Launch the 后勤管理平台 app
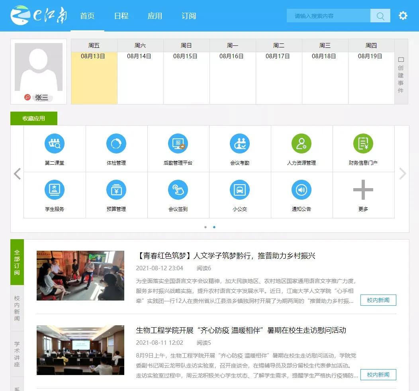The height and width of the screenshot is (391, 419). click(x=178, y=148)
